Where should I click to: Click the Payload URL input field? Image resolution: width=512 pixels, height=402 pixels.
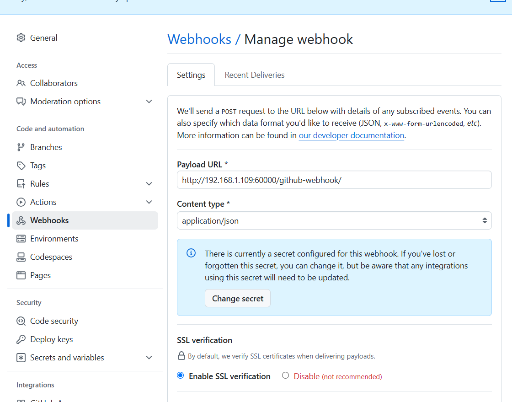coord(334,180)
